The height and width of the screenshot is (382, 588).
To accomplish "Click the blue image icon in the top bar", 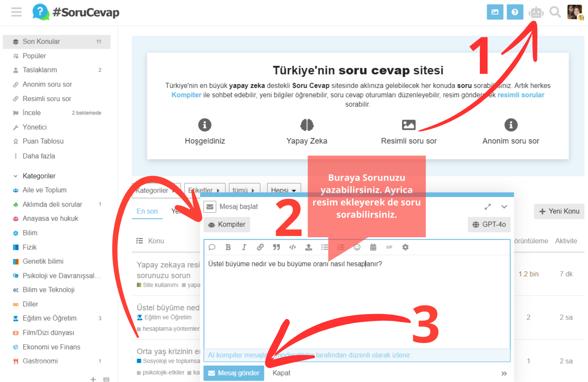I will (495, 12).
